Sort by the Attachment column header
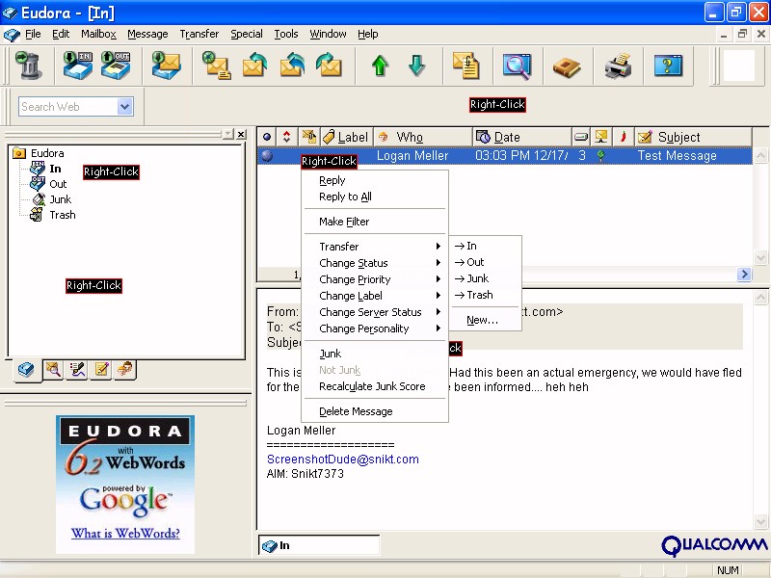This screenshot has width=771, height=578. 309,137
